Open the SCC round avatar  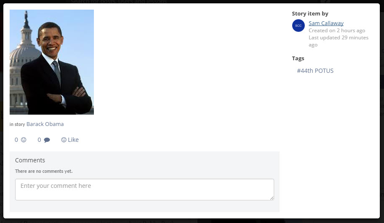298,26
